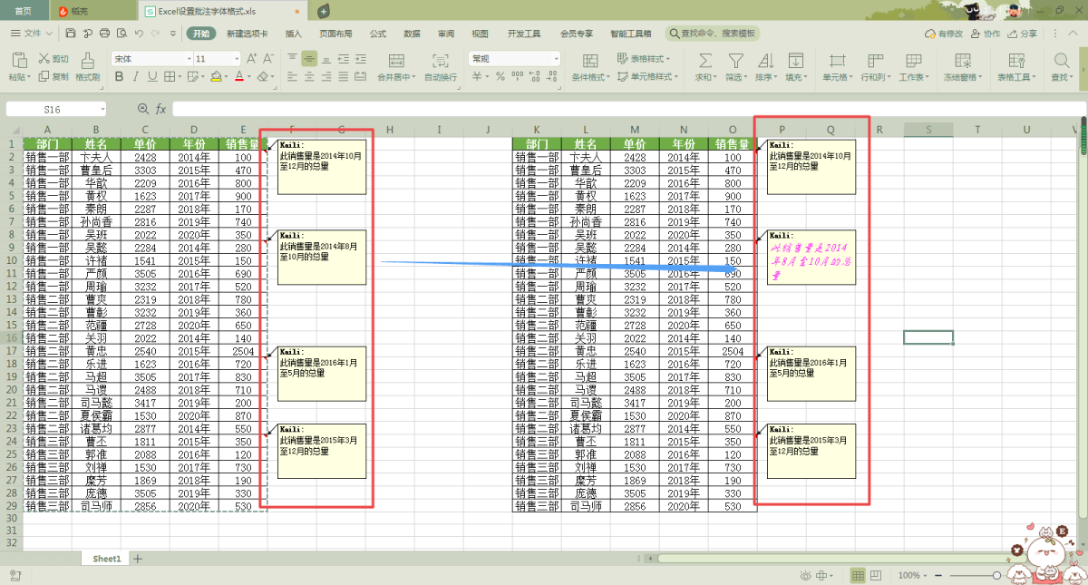Image resolution: width=1088 pixels, height=585 pixels.
Task: Click the 分享 (Share) button
Action: [1024, 34]
